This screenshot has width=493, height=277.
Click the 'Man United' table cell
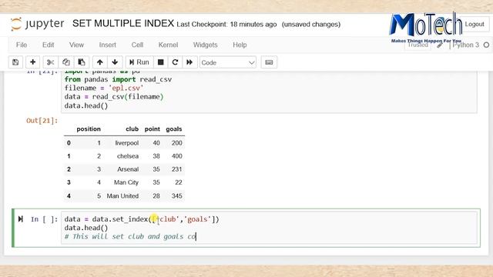tap(122, 196)
